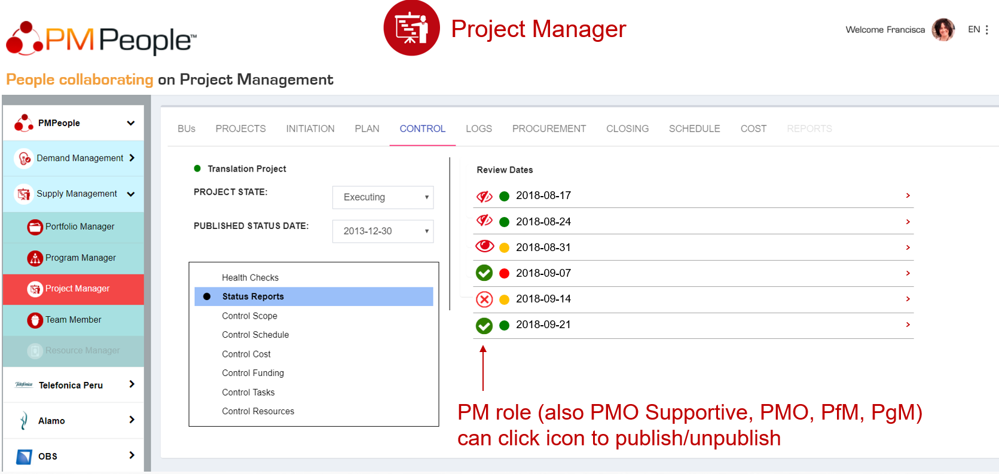Open the CLOSING tab
This screenshot has height=474, width=999.
(628, 129)
